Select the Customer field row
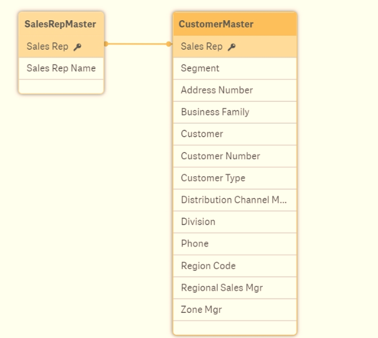 click(202, 134)
